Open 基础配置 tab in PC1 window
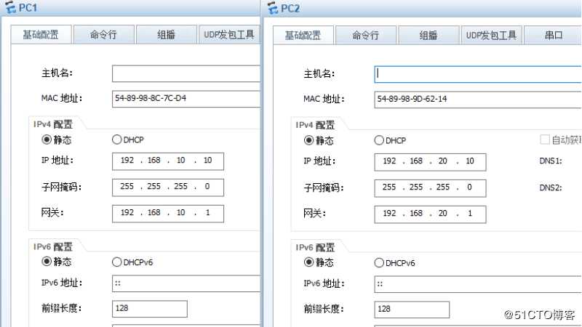 click(41, 35)
